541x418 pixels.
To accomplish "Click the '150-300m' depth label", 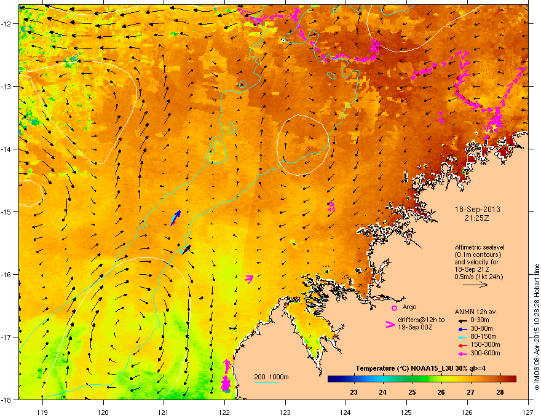I will [485, 344].
